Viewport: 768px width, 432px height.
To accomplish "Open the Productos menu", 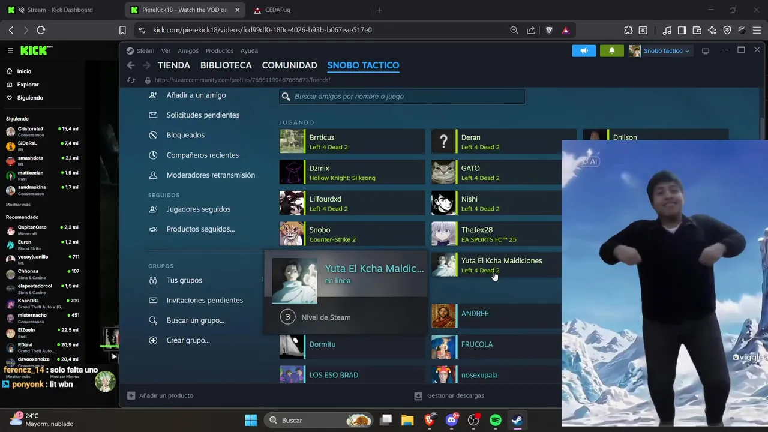I will click(219, 51).
